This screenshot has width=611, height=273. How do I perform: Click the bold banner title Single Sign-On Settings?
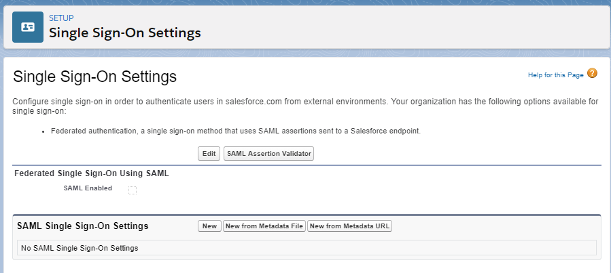tap(124, 33)
